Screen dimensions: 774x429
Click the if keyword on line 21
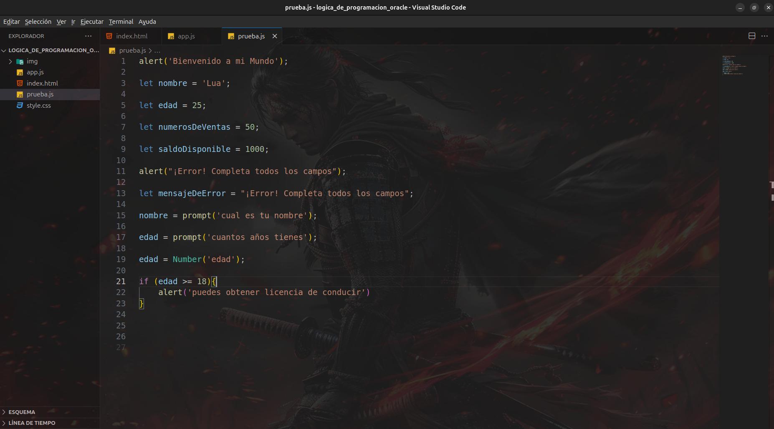(144, 281)
